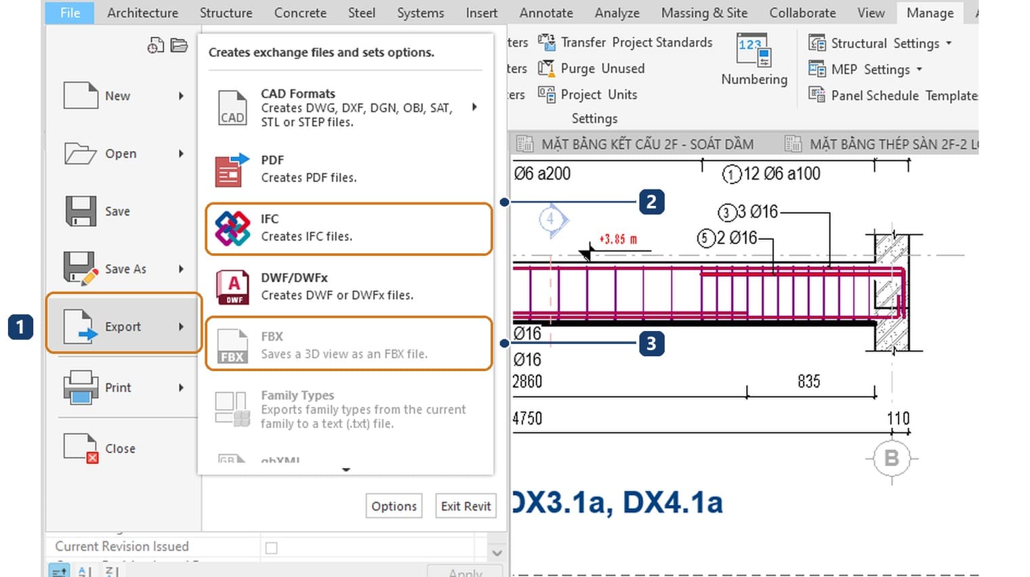Image resolution: width=1030 pixels, height=577 pixels.
Task: Click the Properties palette scroll-down arrow
Action: pos(497,553)
